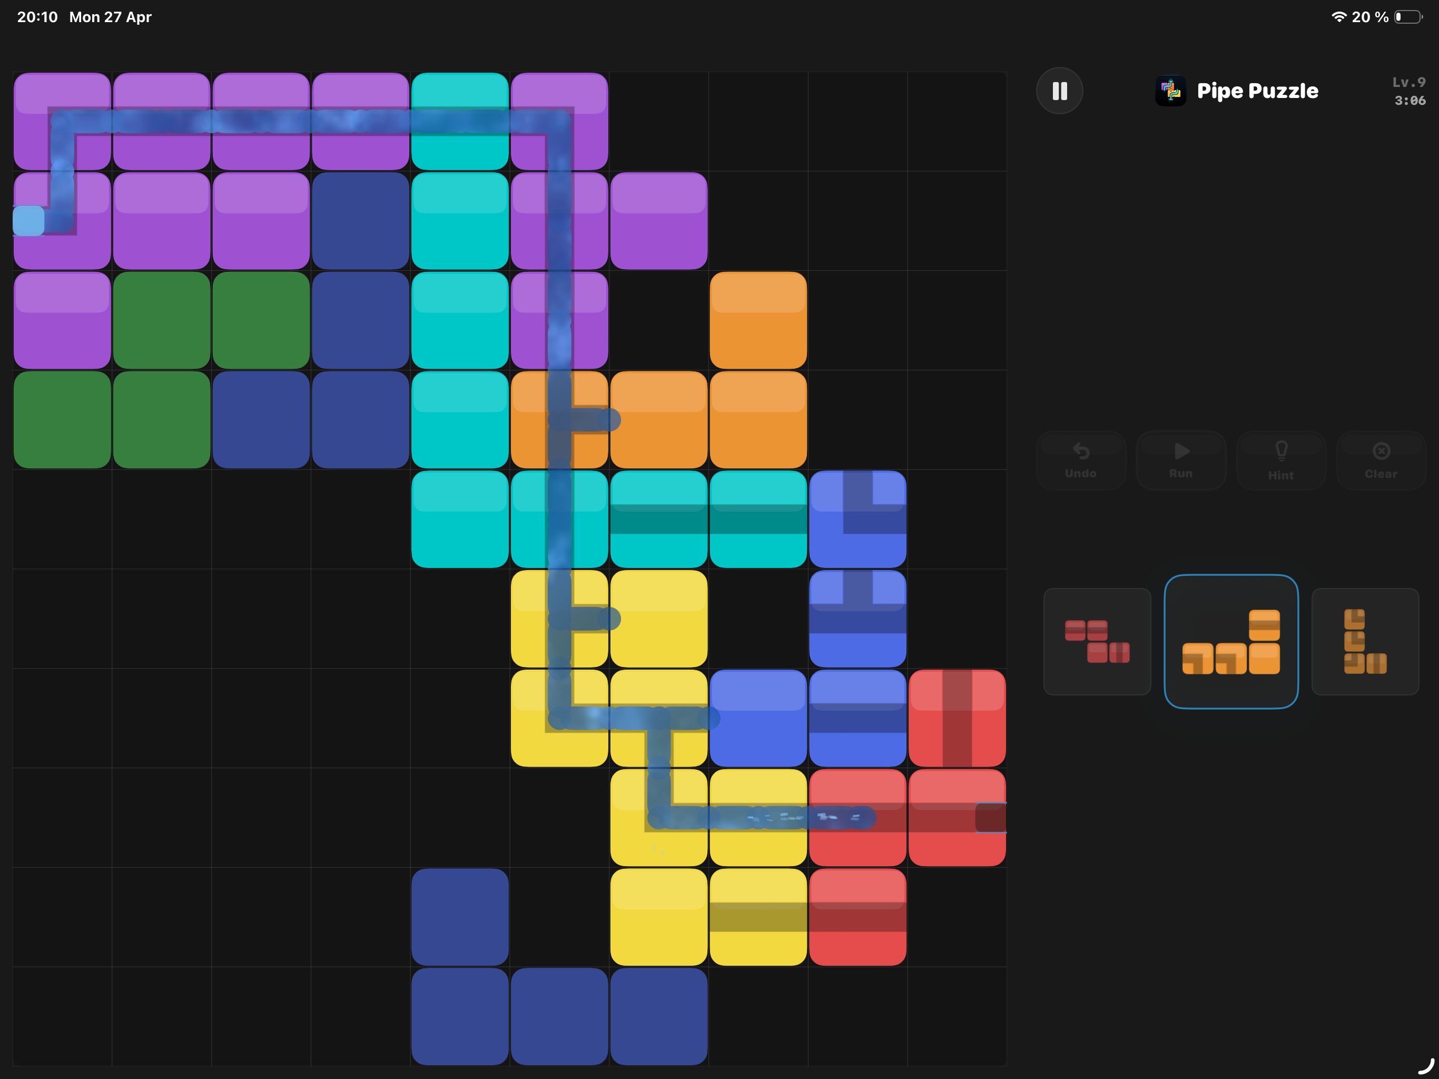Image resolution: width=1439 pixels, height=1079 pixels.
Task: Tap the Pipe Puzzle app logo icon
Action: point(1170,91)
